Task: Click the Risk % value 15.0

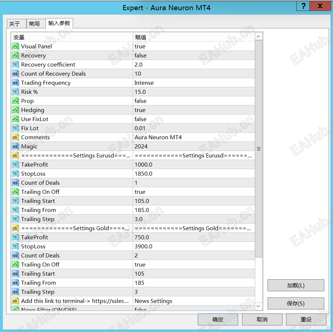Action: pyautogui.click(x=140, y=92)
